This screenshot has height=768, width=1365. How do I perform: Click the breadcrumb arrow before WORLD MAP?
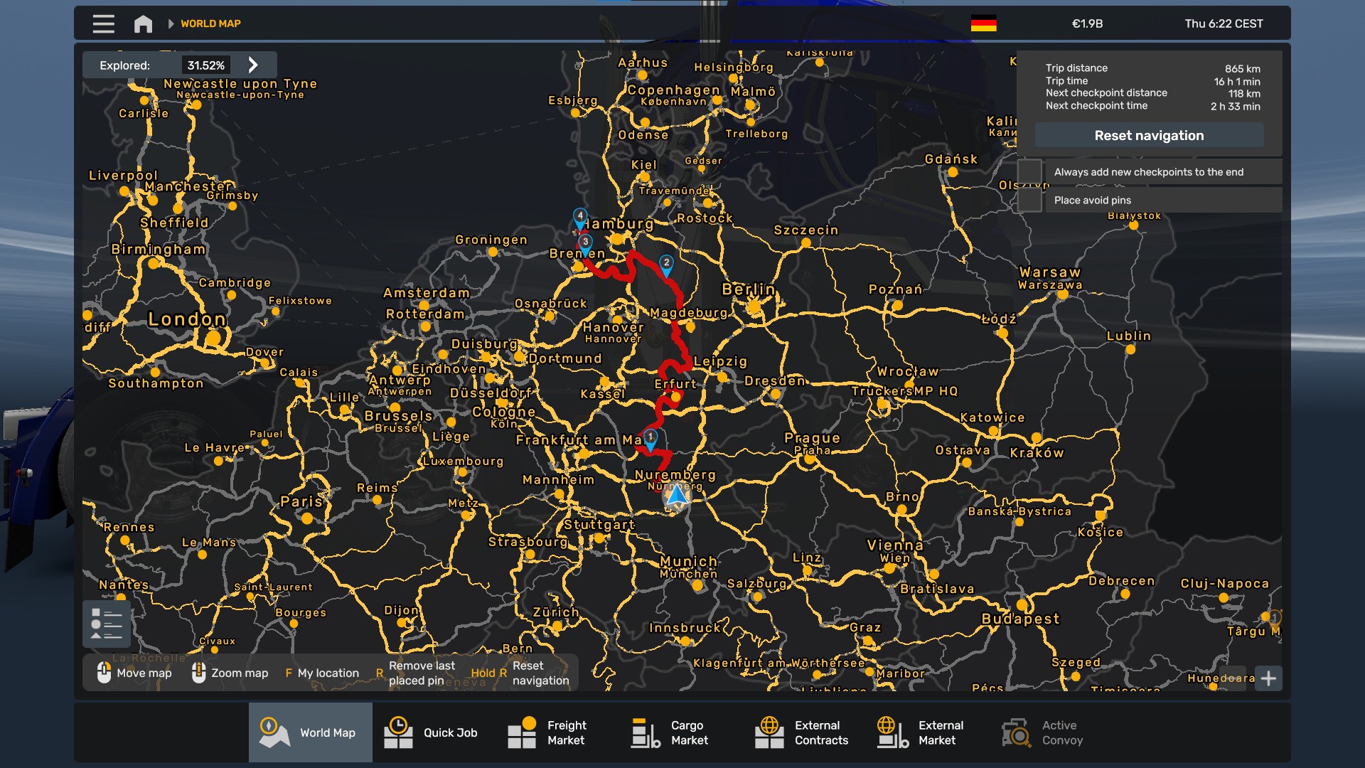click(x=171, y=23)
